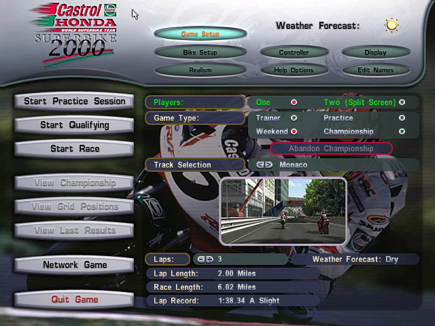Select Two (Split Screen) radio button
The width and height of the screenshot is (435, 326).
tap(402, 103)
